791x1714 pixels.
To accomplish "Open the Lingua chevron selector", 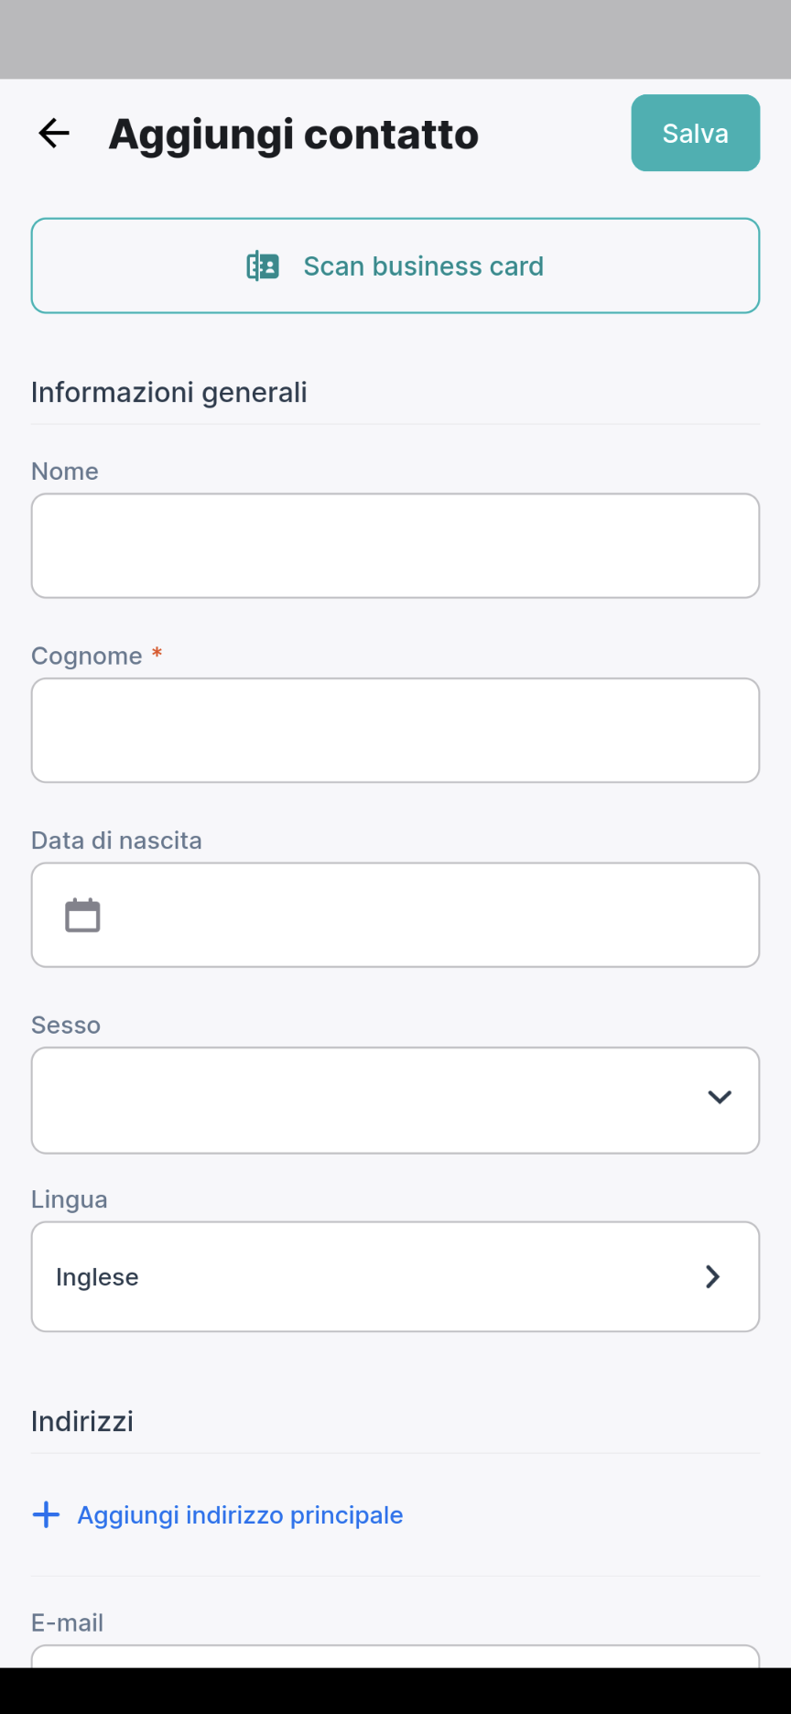I will pyautogui.click(x=712, y=1276).
